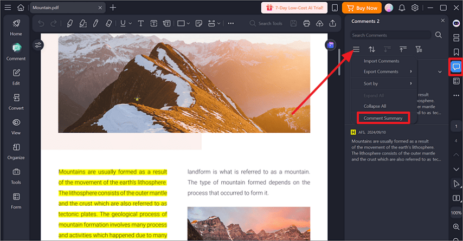The width and height of the screenshot is (463, 241).
Task: Switch to the Edit section
Action: tap(16, 77)
